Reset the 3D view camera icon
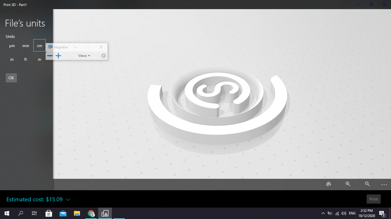This screenshot has height=219, width=391. tap(329, 184)
